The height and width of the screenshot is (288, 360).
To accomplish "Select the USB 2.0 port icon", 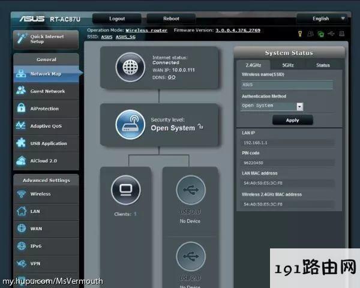I will click(191, 256).
